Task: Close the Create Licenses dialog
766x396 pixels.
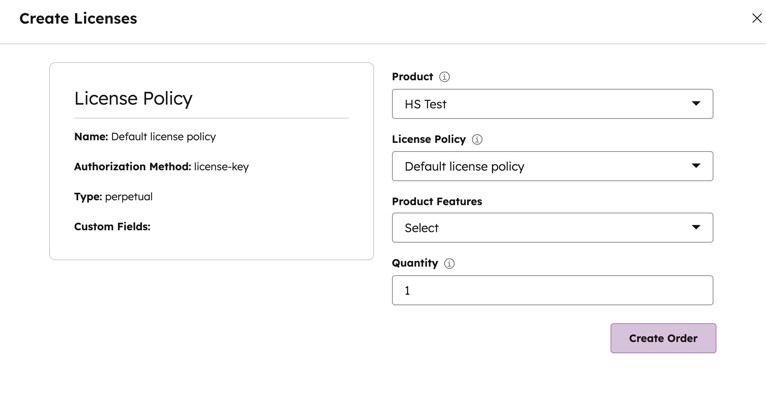Action: 757,18
